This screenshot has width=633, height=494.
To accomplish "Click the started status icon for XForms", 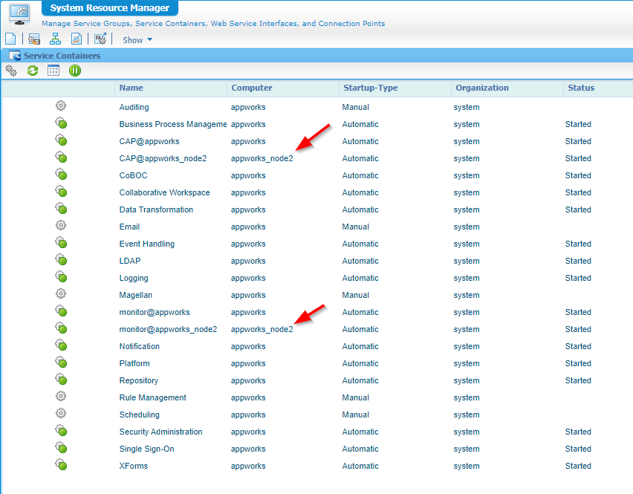I will [61, 465].
